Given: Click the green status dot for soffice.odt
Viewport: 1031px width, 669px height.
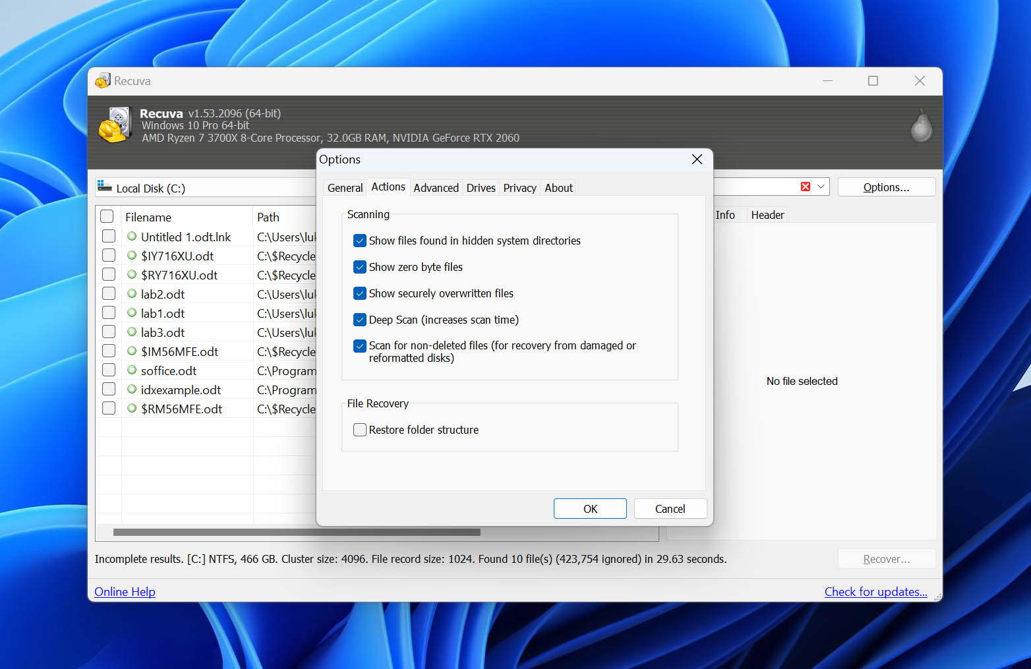Looking at the screenshot, I should click(132, 370).
